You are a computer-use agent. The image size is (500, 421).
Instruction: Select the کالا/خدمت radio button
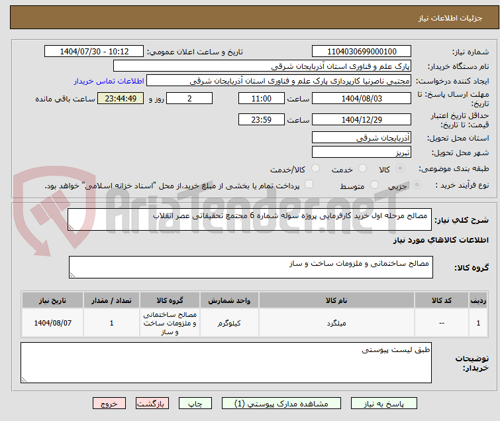315,168
